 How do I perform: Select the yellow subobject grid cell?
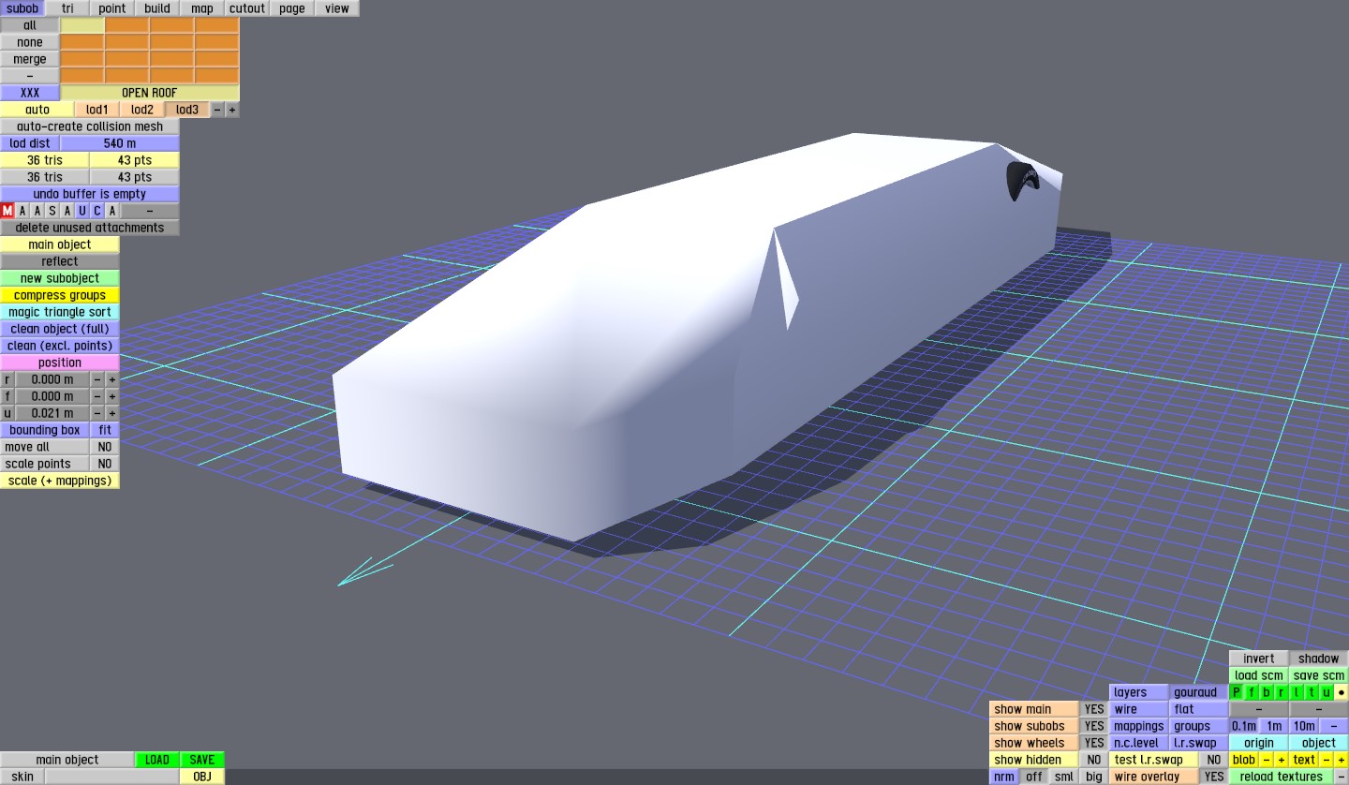click(x=82, y=25)
